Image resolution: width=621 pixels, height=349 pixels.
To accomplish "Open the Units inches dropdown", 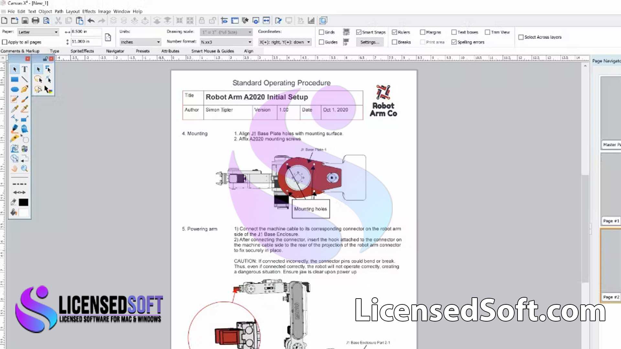I will [140, 42].
